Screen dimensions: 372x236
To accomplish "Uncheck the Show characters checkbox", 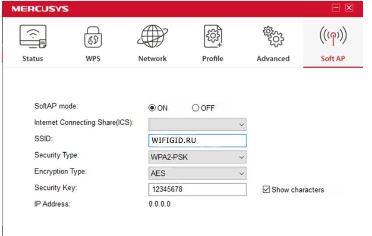I will point(266,189).
